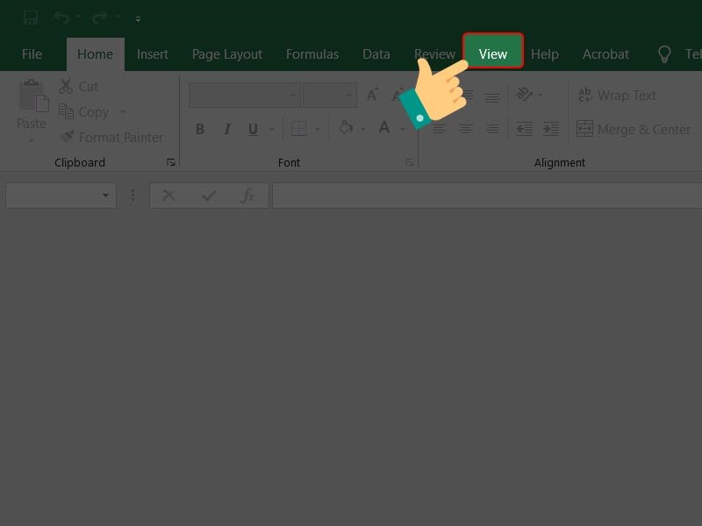The height and width of the screenshot is (526, 702).
Task: Open the Clipboard dialog launcher
Action: coord(170,162)
